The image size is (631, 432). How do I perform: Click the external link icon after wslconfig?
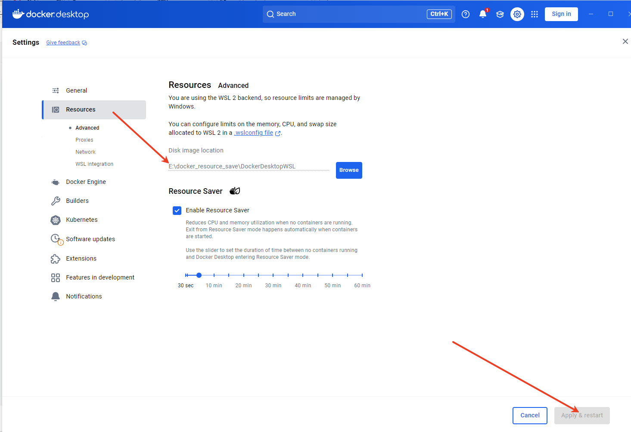pos(278,134)
